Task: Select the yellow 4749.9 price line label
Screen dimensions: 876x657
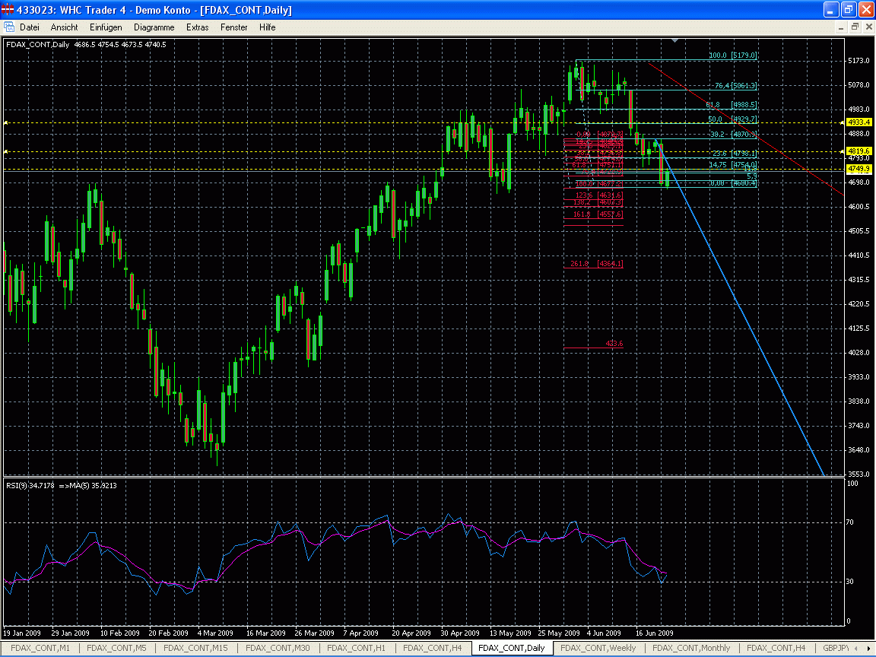Action: pos(859,168)
